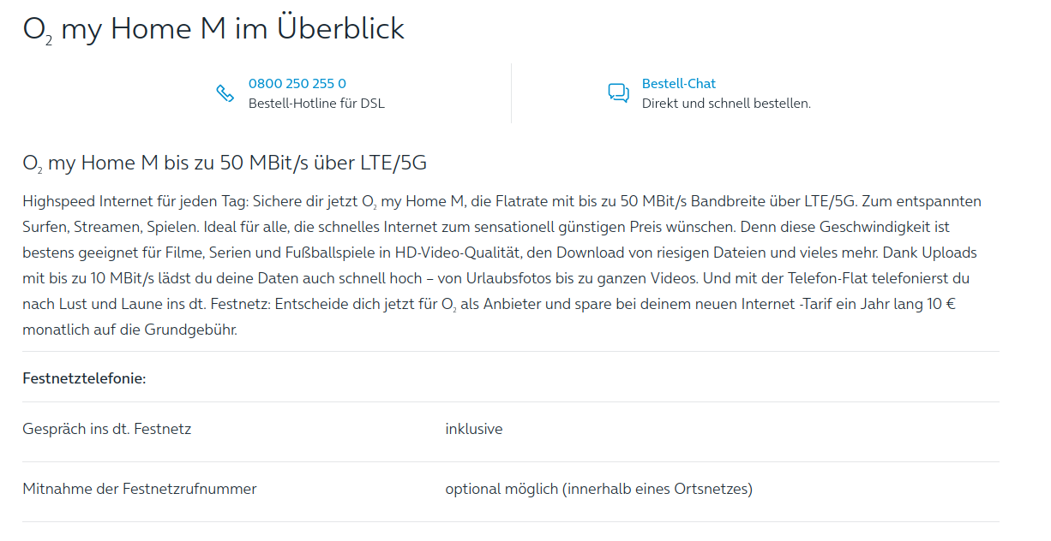Image resolution: width=1051 pixels, height=541 pixels.
Task: Select the 'Mitnahme der Festnetzrufnummer' row label
Action: tap(140, 489)
